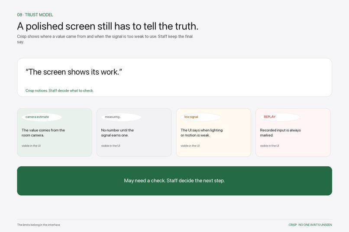Click the quote 'The screen shows its work.'

coord(74,72)
